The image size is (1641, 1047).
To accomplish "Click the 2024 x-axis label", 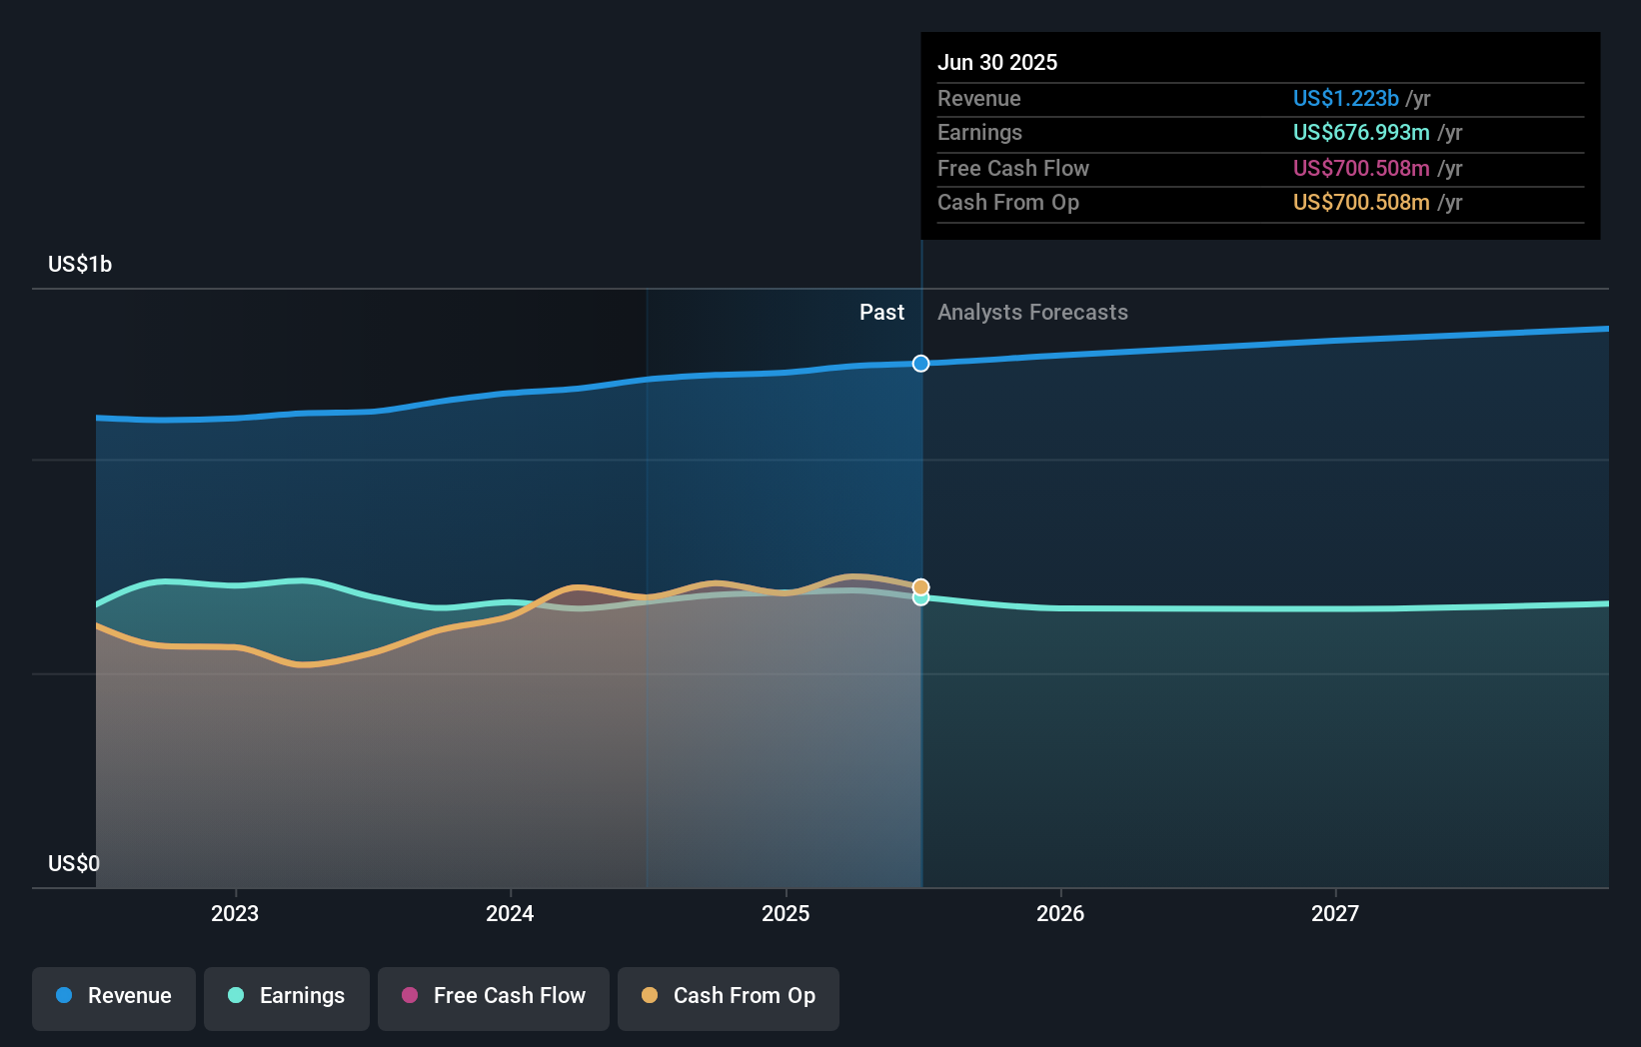I will pos(510,913).
